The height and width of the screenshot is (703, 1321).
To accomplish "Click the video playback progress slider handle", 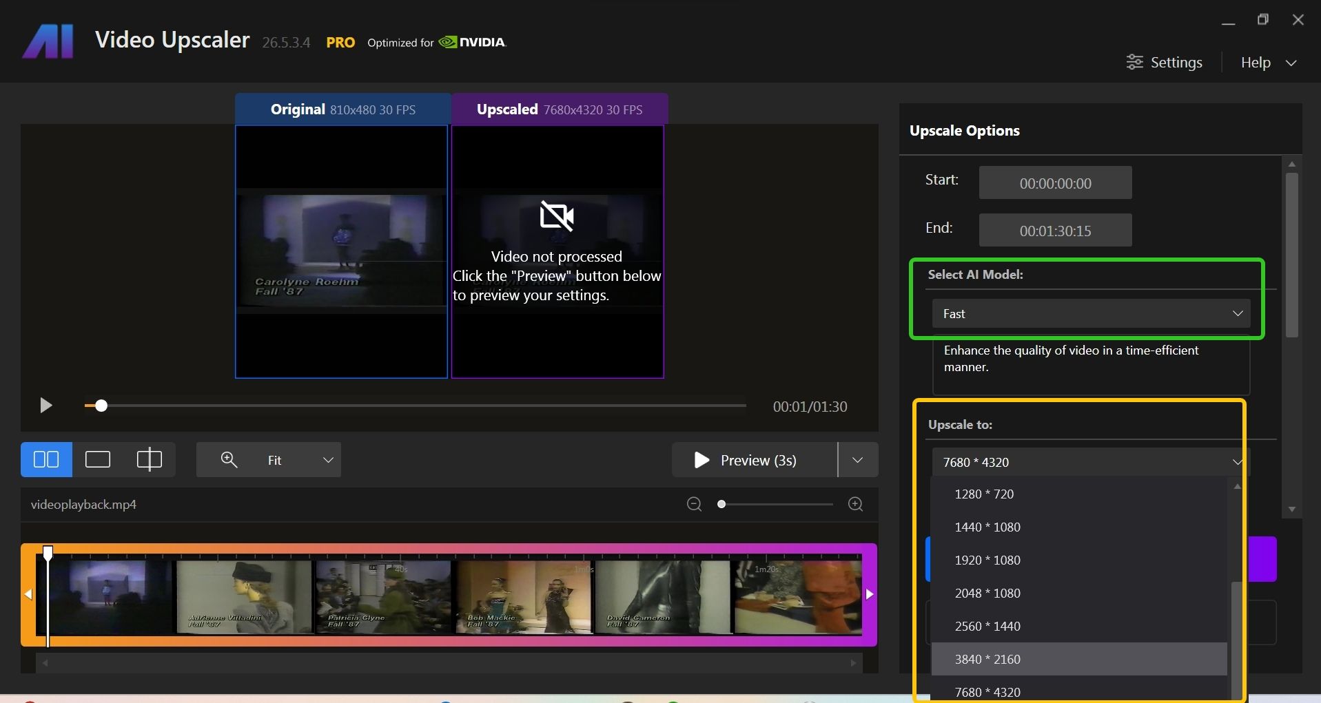I will click(x=101, y=406).
